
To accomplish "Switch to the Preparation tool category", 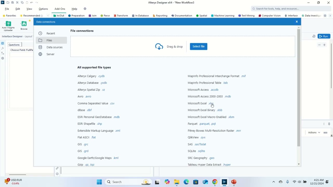I will pos(76,16).
